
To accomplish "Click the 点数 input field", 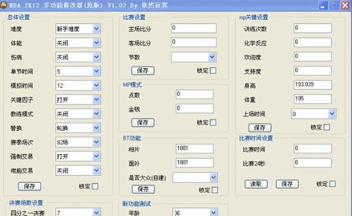I will point(195,95).
